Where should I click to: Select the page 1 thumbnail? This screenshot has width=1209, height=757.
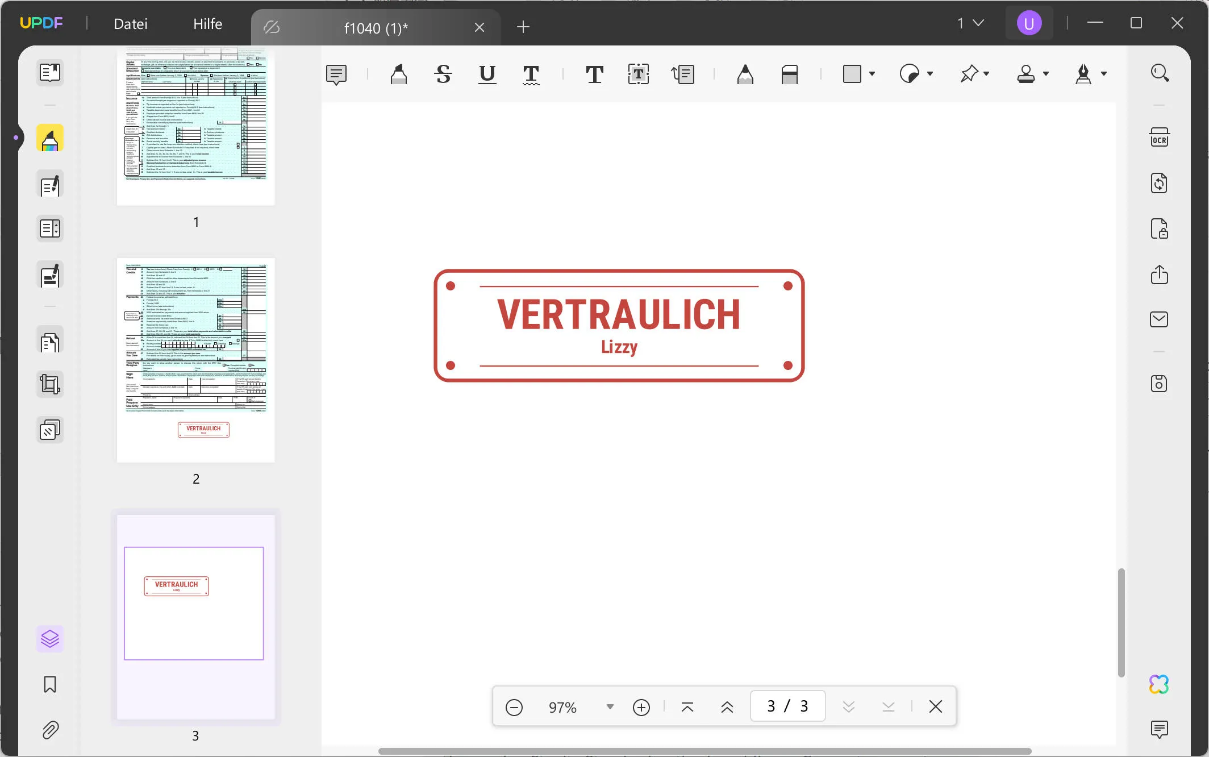(x=196, y=126)
